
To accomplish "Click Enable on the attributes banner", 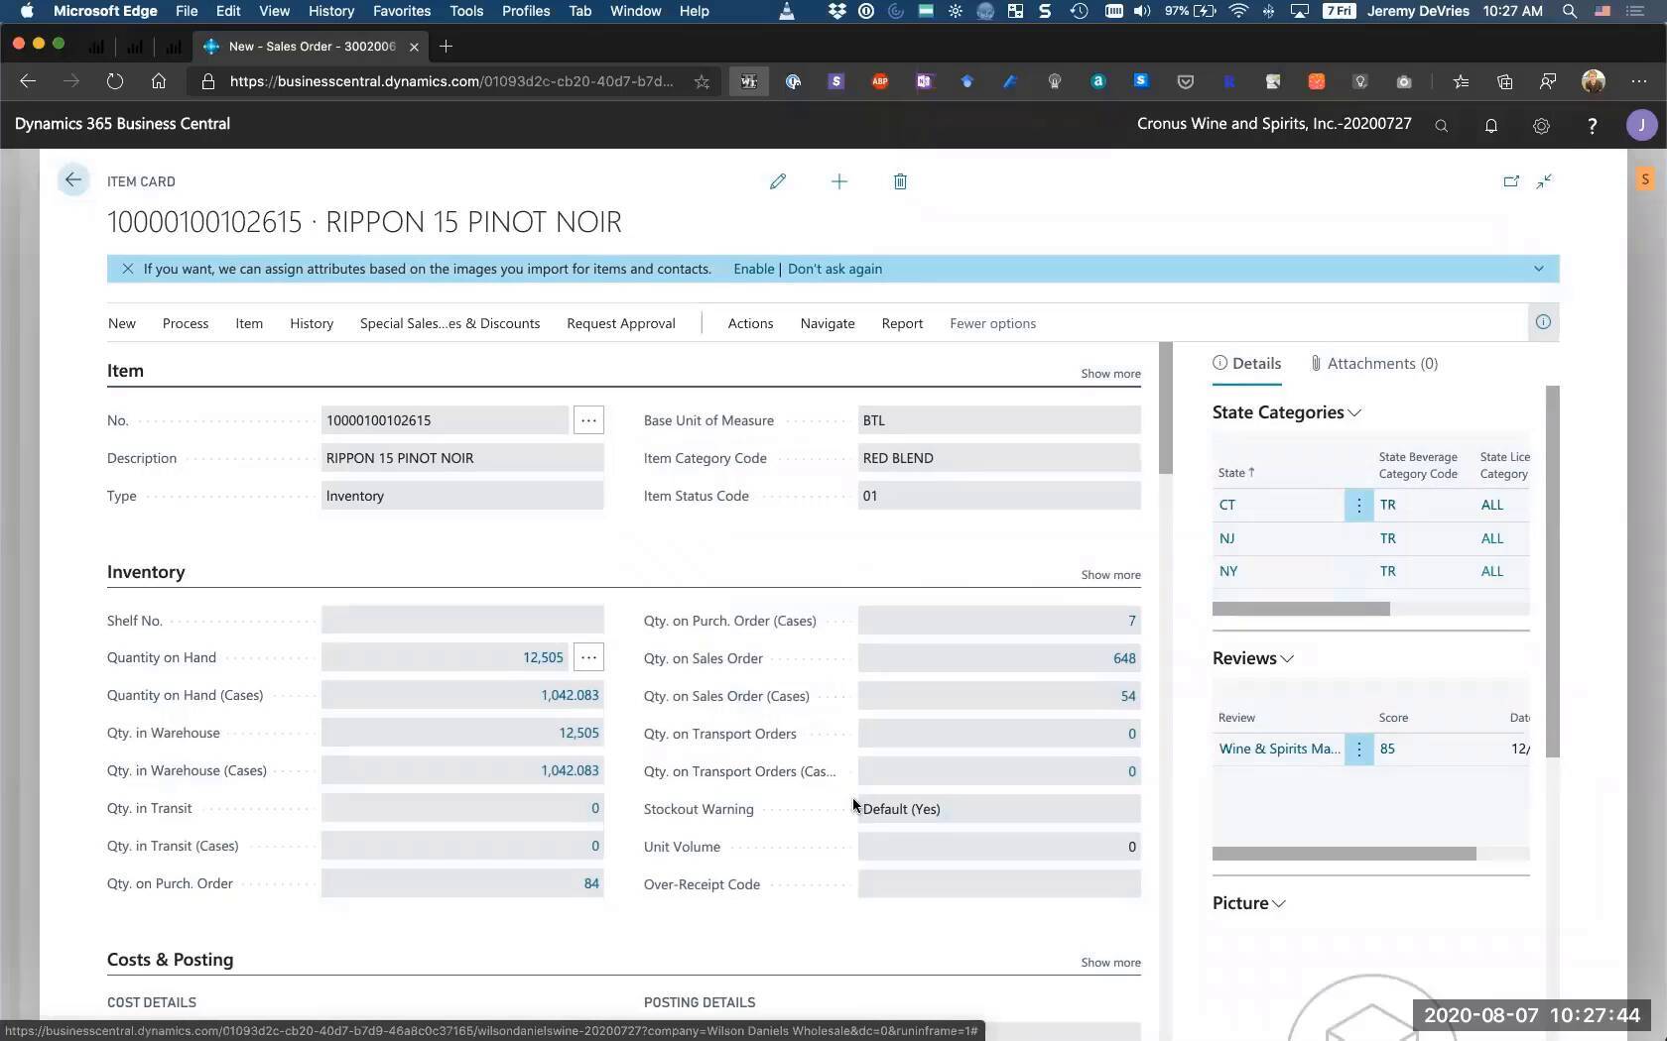I will [753, 269].
